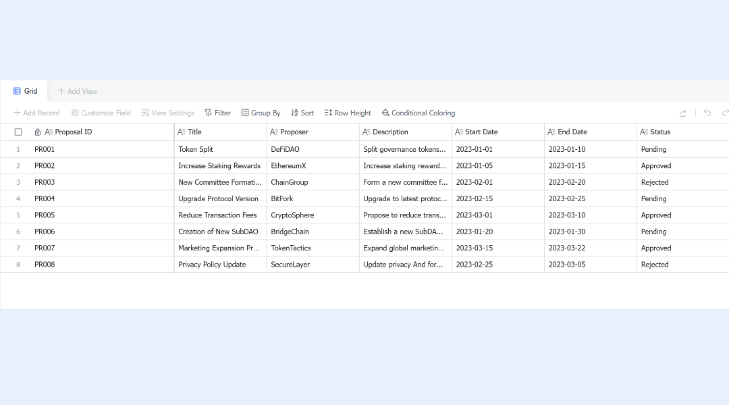The width and height of the screenshot is (729, 405).
Task: Click the SecureLayer proposer cell
Action: pyautogui.click(x=313, y=265)
